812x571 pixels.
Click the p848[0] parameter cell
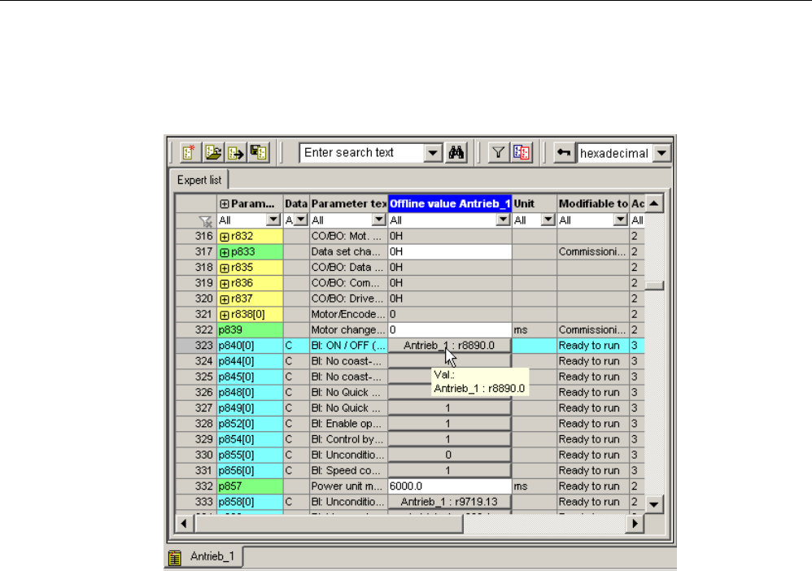(x=250, y=392)
